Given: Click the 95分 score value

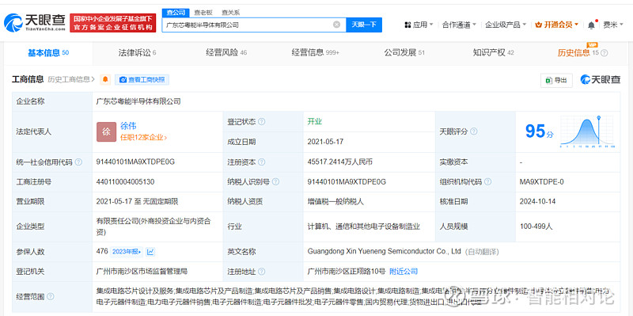Looking at the screenshot, I should pyautogui.click(x=540, y=131).
